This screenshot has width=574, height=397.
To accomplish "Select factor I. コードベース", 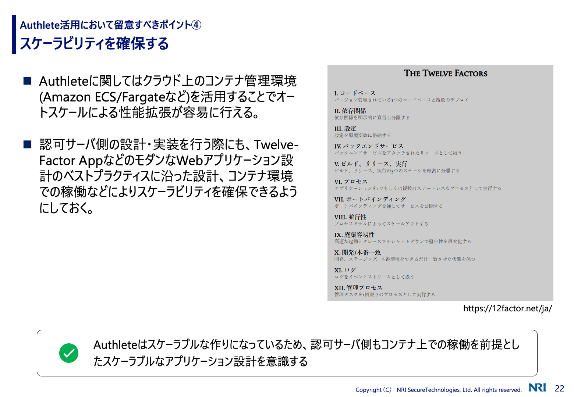I will [x=355, y=93].
